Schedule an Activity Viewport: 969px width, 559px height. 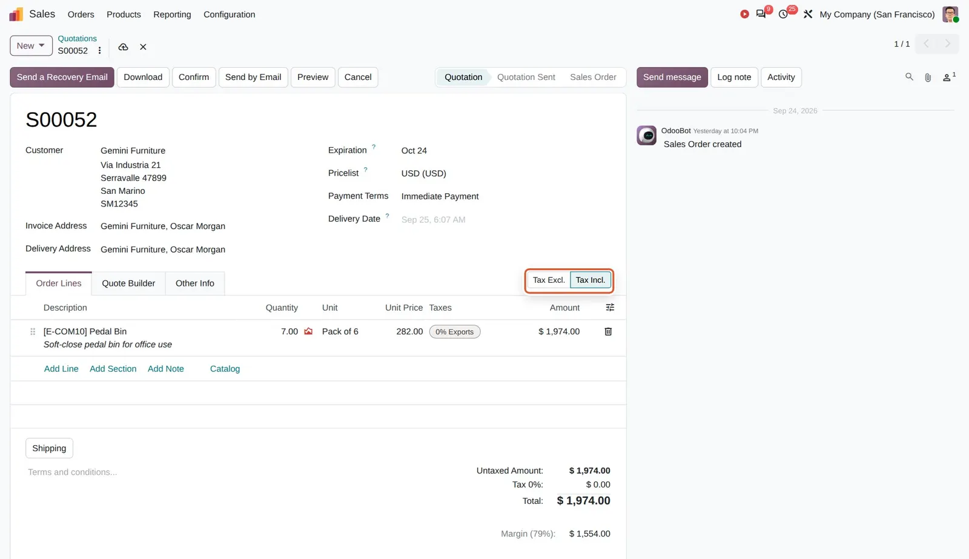(781, 77)
